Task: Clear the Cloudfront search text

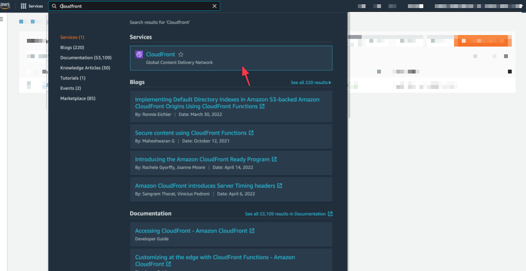Action: (214, 6)
